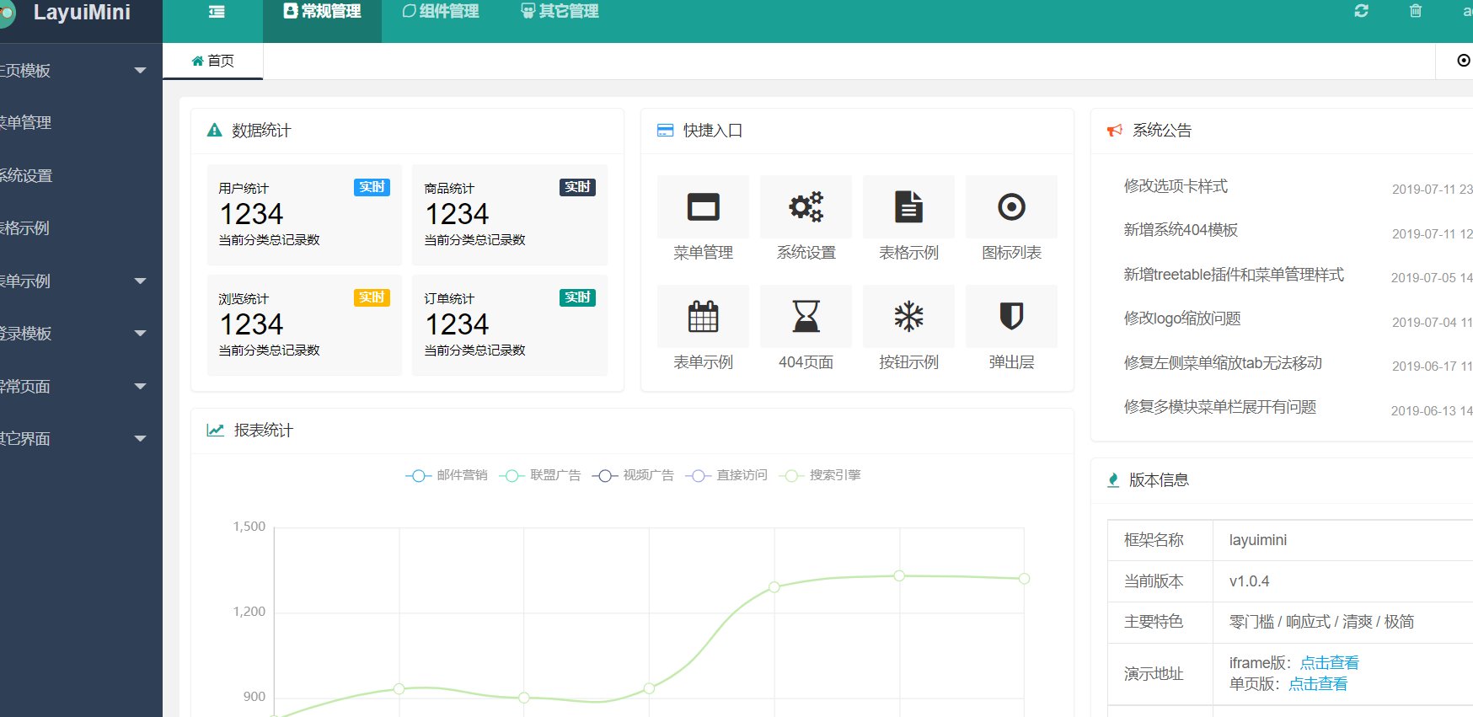Open the iframe版 点击查看 link
This screenshot has width=1473, height=717.
pos(1330,663)
